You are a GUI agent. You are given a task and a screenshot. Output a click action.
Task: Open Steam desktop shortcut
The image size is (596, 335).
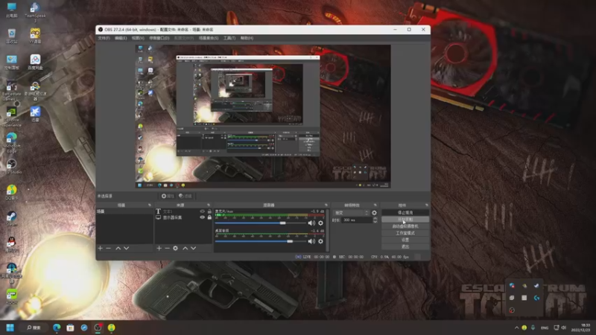coord(12,218)
